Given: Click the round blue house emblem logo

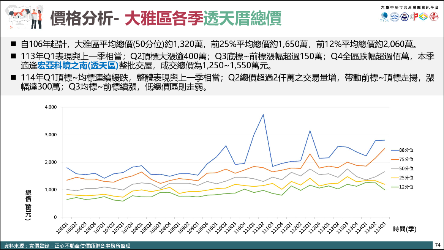Looking at the screenshot, I should click(x=395, y=17).
